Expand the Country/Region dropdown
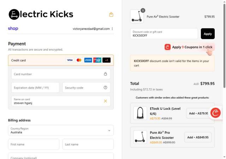The height and width of the screenshot is (159, 226). (x=61, y=131)
